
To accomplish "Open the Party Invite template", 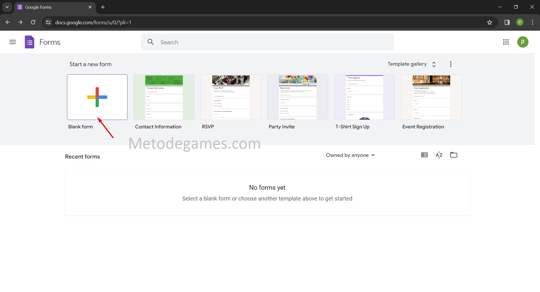I will click(x=297, y=97).
